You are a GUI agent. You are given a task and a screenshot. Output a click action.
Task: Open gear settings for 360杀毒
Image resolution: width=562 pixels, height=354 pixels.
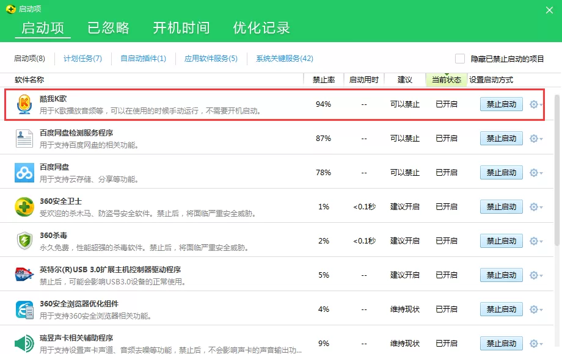536,241
